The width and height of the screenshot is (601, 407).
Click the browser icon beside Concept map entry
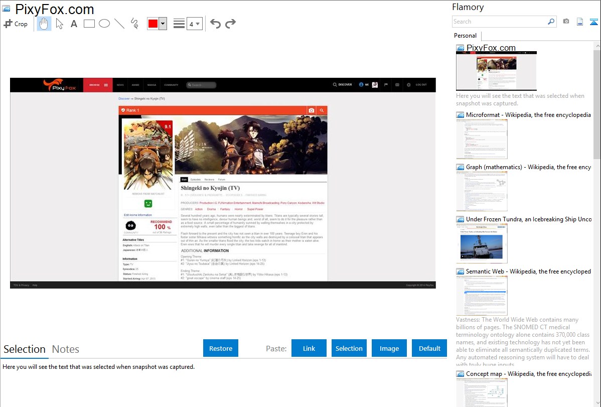[460, 373]
